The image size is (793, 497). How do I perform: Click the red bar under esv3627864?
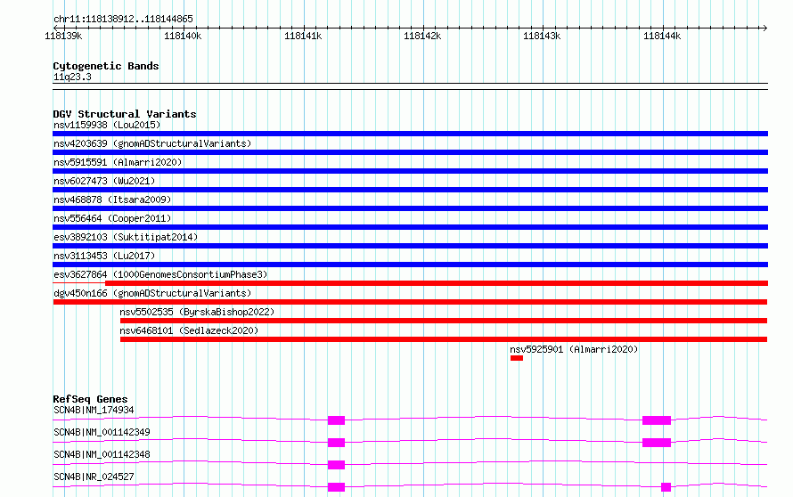437,283
